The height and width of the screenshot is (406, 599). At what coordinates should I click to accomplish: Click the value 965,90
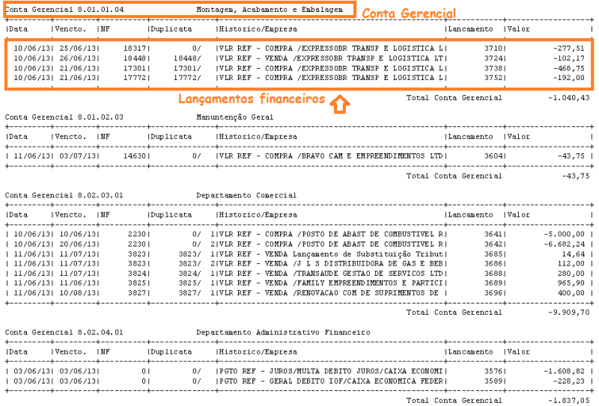571,283
